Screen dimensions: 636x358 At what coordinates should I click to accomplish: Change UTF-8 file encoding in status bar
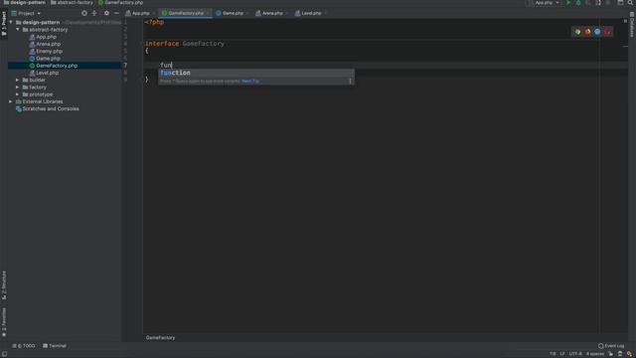click(575, 354)
